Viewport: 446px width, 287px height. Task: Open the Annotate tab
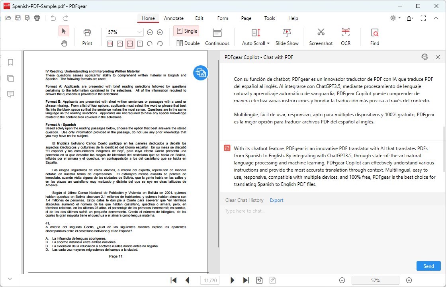(174, 18)
